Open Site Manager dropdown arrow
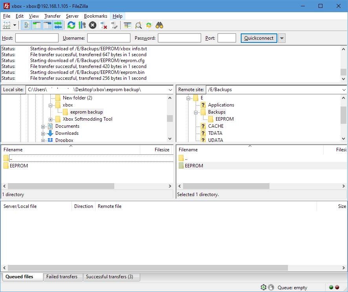The width and height of the screenshot is (348, 292). click(x=15, y=25)
